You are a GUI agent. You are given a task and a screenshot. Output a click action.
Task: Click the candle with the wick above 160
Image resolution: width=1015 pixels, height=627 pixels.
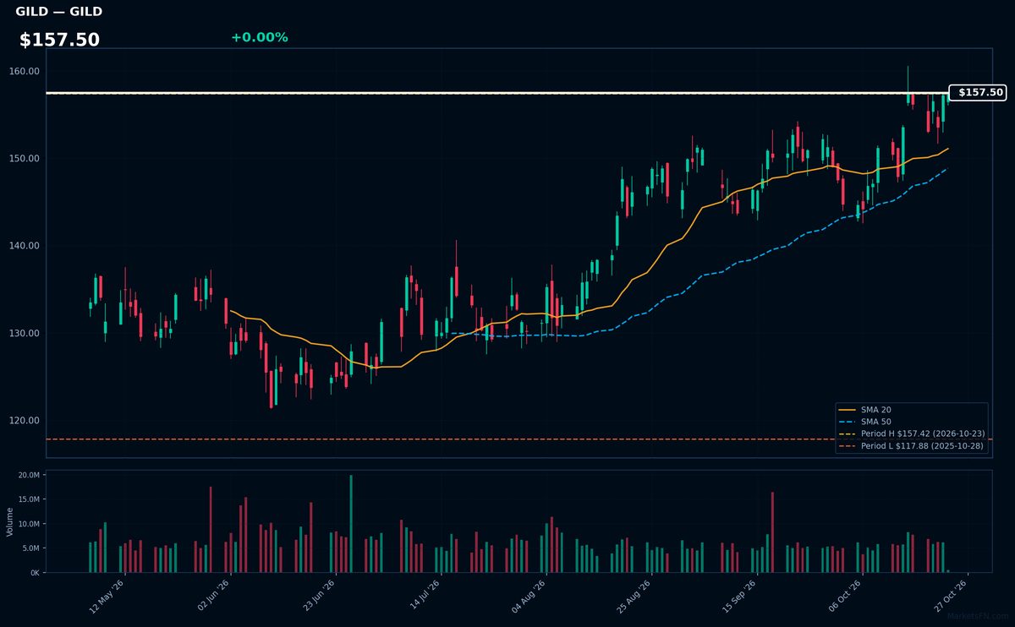click(x=908, y=85)
